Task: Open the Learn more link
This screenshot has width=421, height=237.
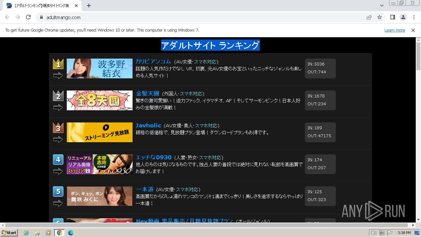Action: tap(395, 30)
